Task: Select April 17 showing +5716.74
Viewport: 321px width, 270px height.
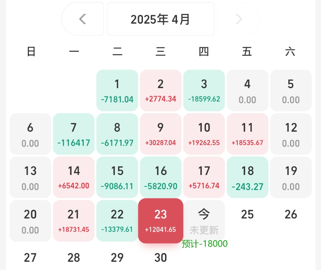Action: point(204,177)
